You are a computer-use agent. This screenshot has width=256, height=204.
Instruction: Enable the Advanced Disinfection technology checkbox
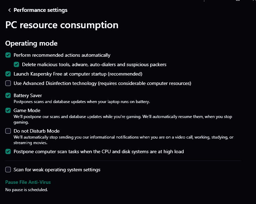(x=8, y=83)
